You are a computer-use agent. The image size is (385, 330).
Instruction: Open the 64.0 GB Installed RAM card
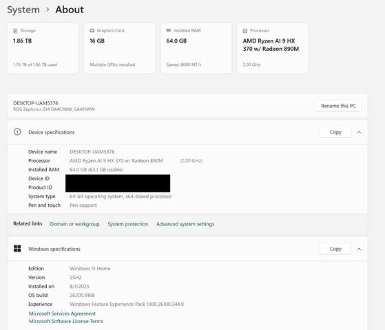(x=196, y=48)
